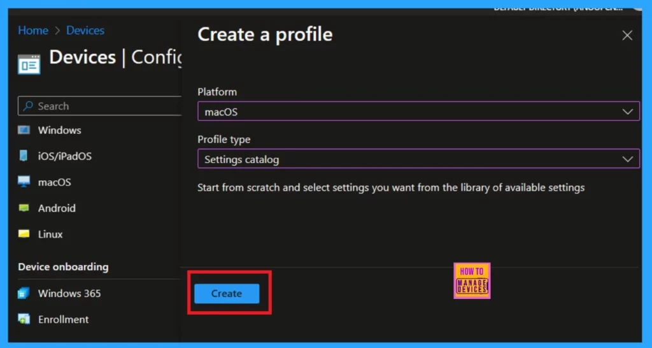Click the Start from scratch description text
652x348 pixels.
point(391,188)
